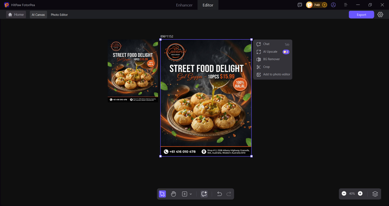Click the add image plus icon
The height and width of the screenshot is (206, 389).
(184, 194)
